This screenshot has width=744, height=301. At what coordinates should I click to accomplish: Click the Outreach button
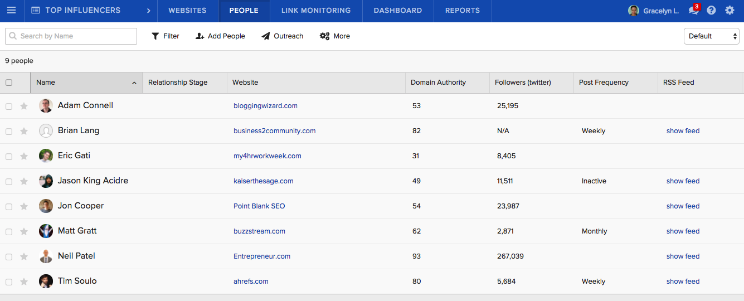[x=283, y=36]
